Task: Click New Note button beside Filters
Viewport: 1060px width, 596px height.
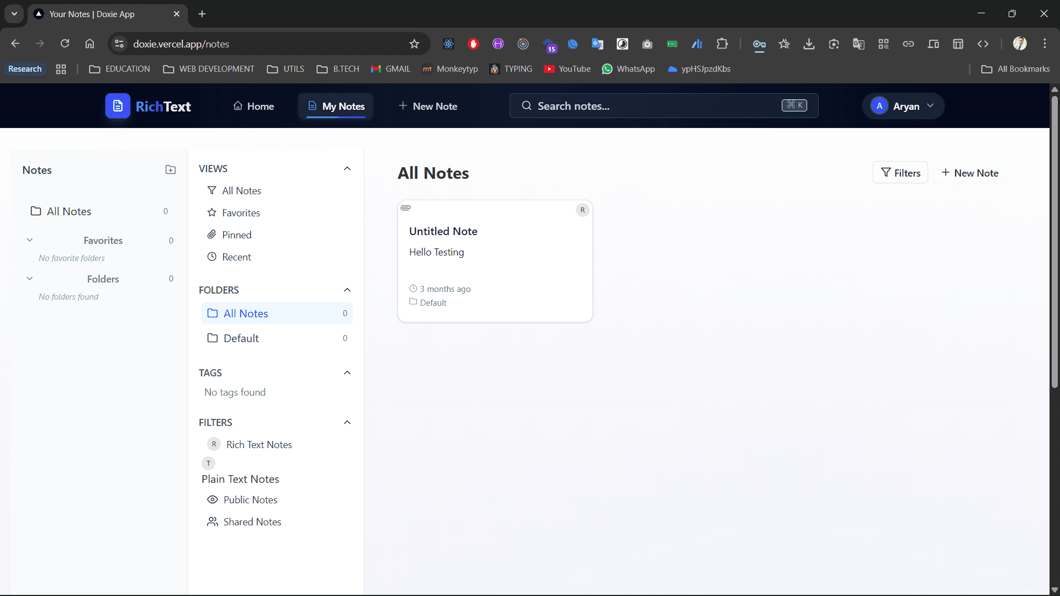Action: (970, 173)
